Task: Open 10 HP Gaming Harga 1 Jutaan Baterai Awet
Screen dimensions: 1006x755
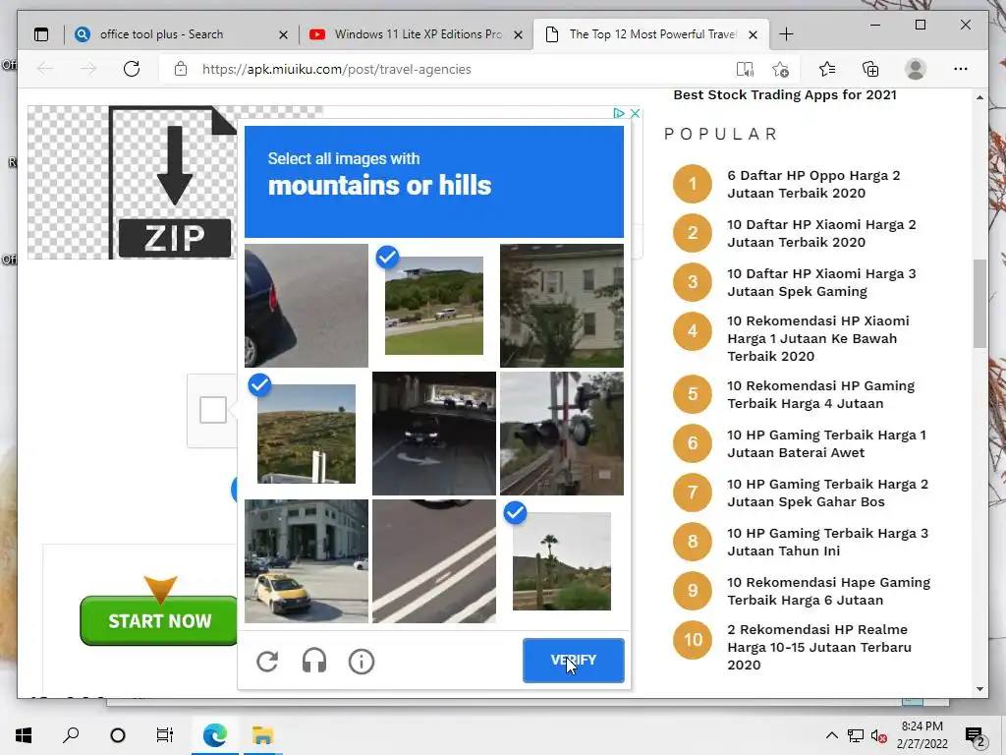Action: [x=826, y=443]
